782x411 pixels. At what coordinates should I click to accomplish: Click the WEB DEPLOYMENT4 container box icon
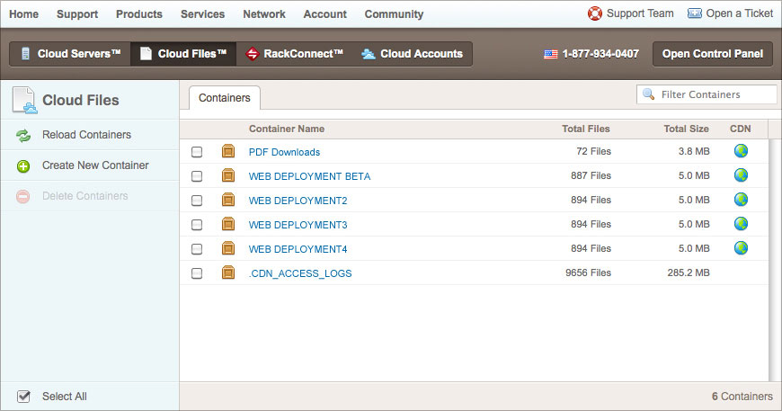pyautogui.click(x=228, y=248)
